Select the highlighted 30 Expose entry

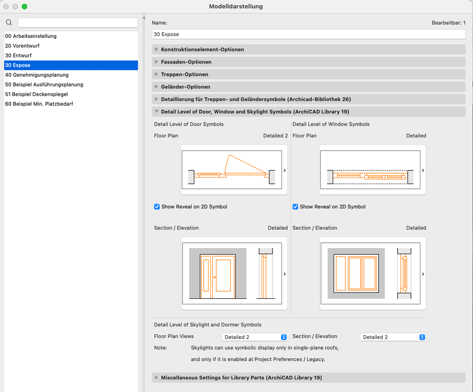click(71, 65)
